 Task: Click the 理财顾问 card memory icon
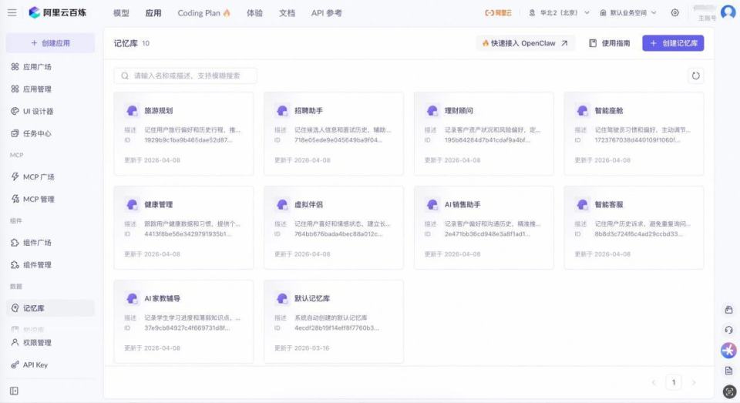coord(432,110)
